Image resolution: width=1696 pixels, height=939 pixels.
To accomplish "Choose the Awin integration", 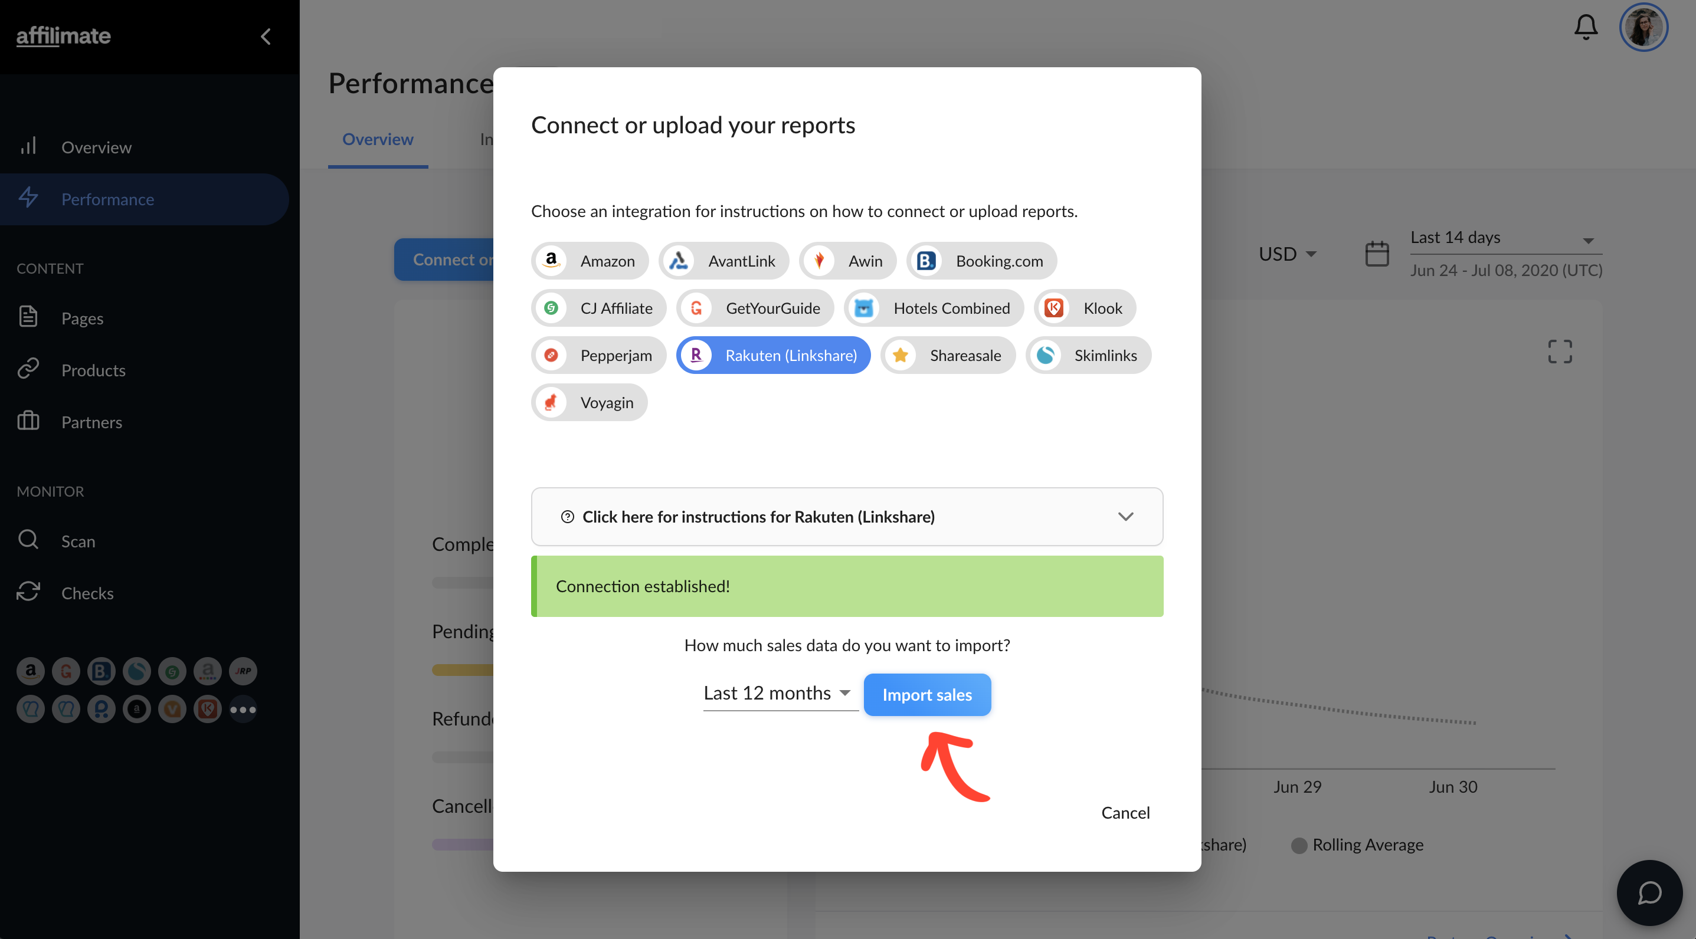I will tap(847, 261).
